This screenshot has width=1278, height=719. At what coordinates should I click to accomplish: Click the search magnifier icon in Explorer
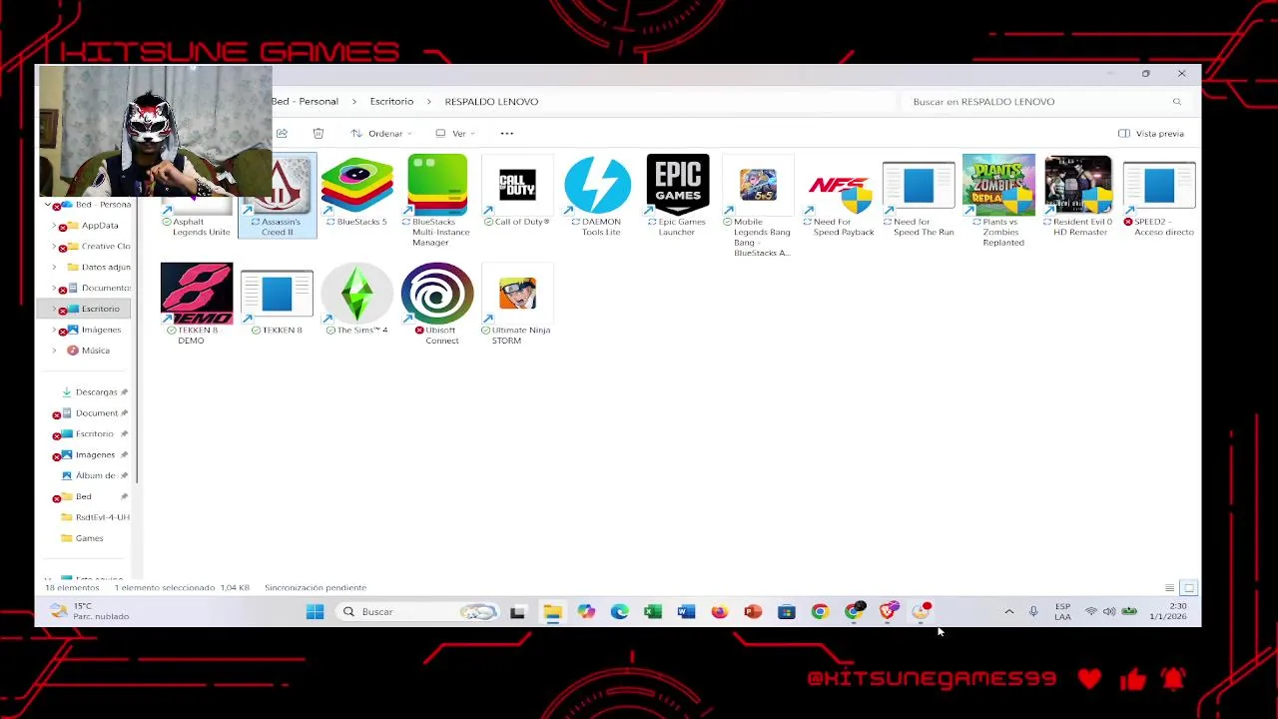point(1177,102)
